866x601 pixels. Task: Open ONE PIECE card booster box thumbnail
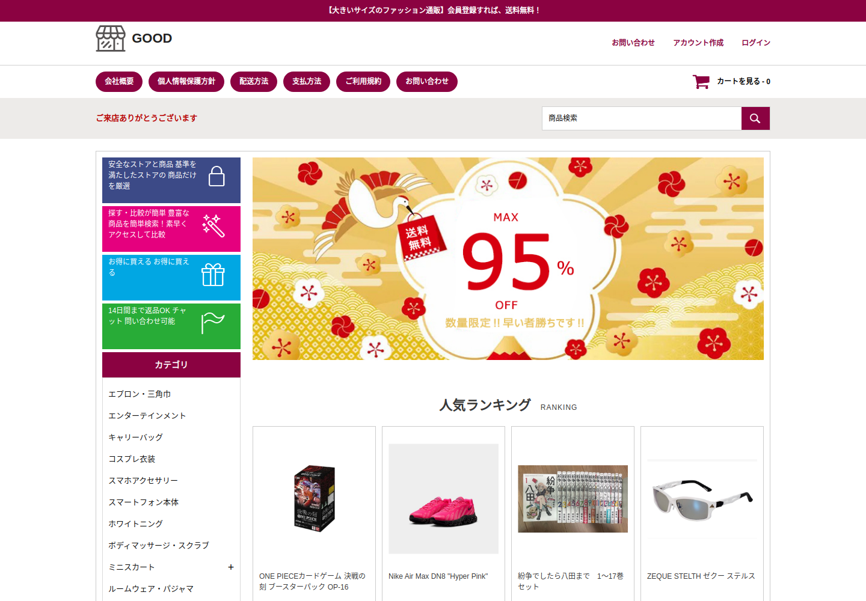pos(314,498)
